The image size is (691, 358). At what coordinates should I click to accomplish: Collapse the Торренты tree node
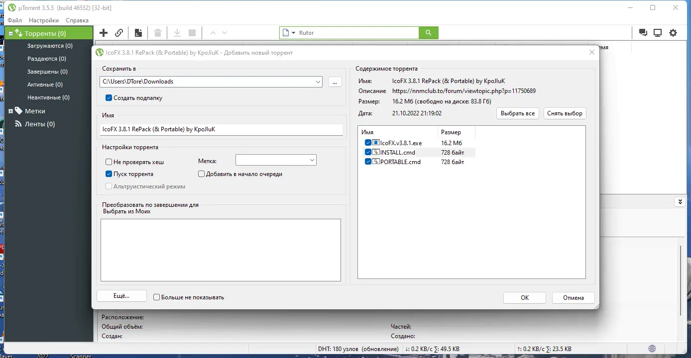(11, 34)
